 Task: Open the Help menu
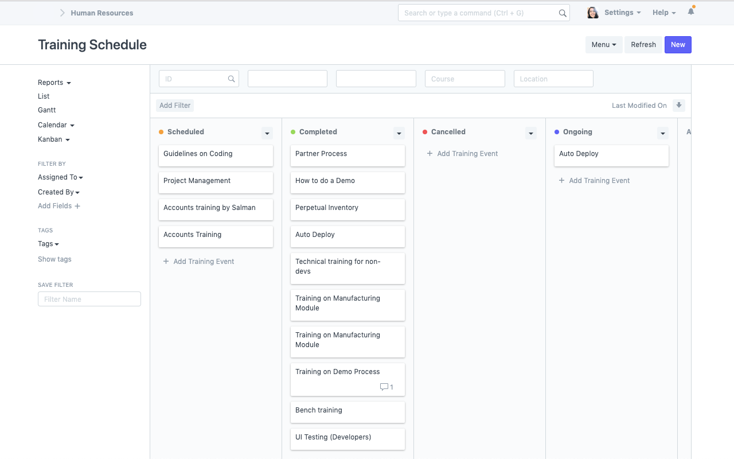point(663,13)
